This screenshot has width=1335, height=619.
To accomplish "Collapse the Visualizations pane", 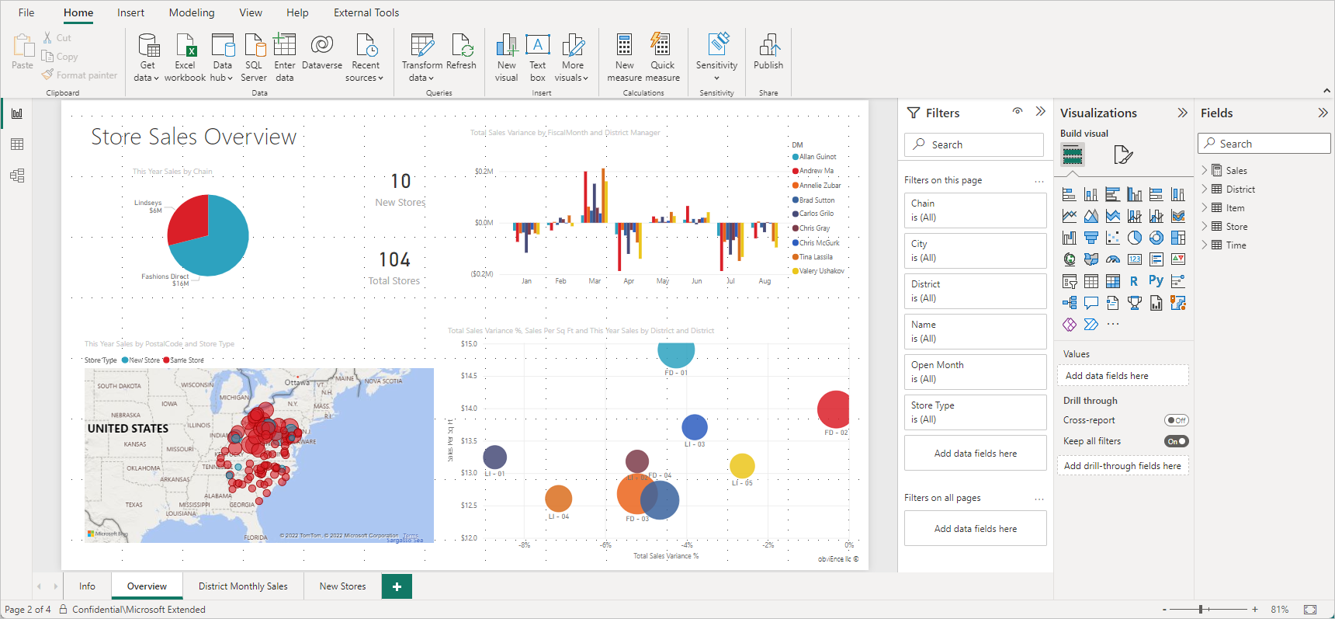I will click(1182, 113).
